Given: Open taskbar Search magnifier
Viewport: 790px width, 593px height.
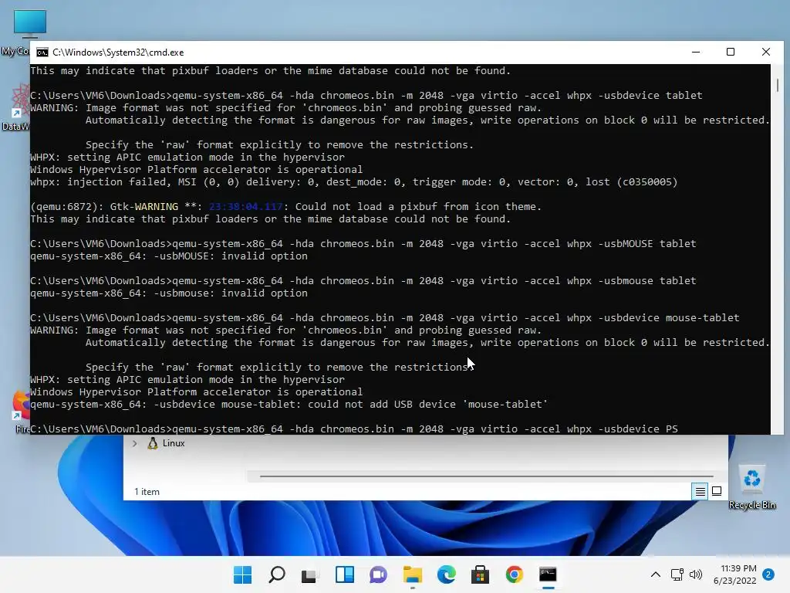Looking at the screenshot, I should 277,574.
